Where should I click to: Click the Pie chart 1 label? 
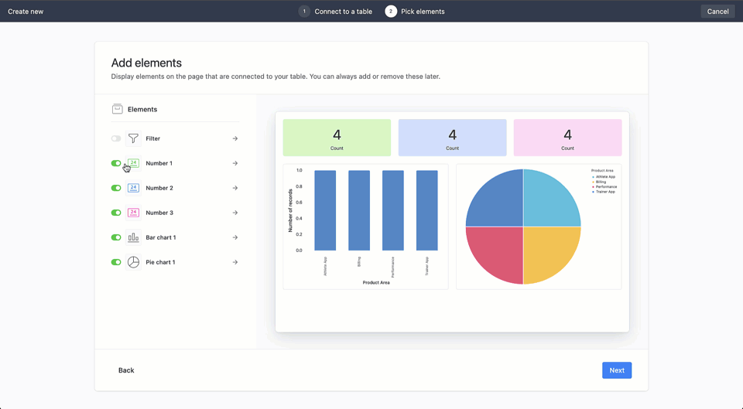point(161,262)
